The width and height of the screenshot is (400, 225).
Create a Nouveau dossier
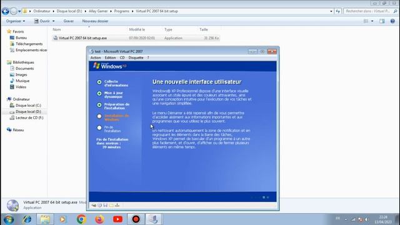click(95, 21)
